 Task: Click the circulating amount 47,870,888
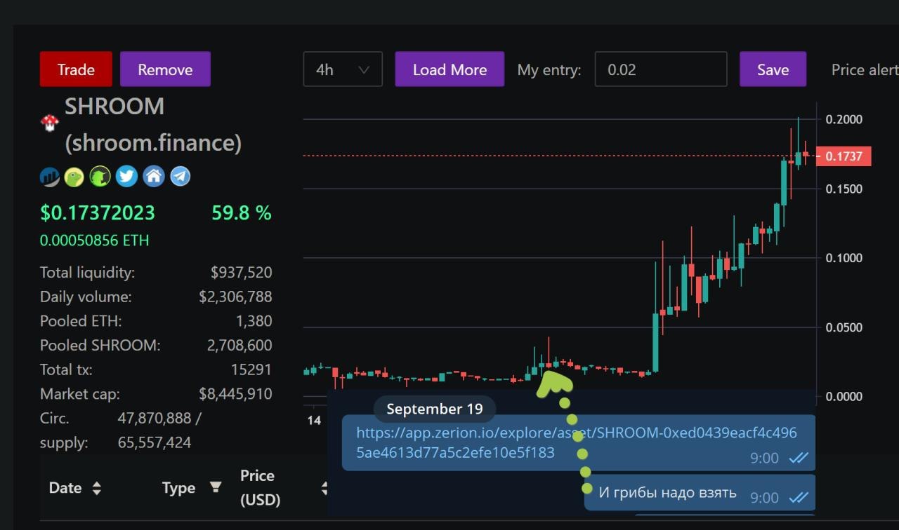coord(155,419)
